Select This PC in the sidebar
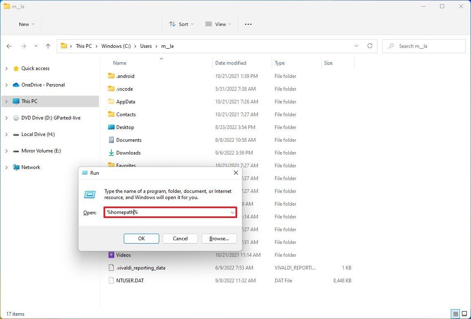Image resolution: width=471 pixels, height=319 pixels. (29, 101)
